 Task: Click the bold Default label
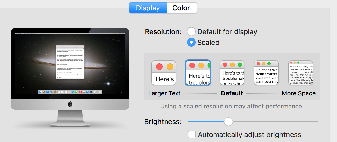tap(232, 93)
